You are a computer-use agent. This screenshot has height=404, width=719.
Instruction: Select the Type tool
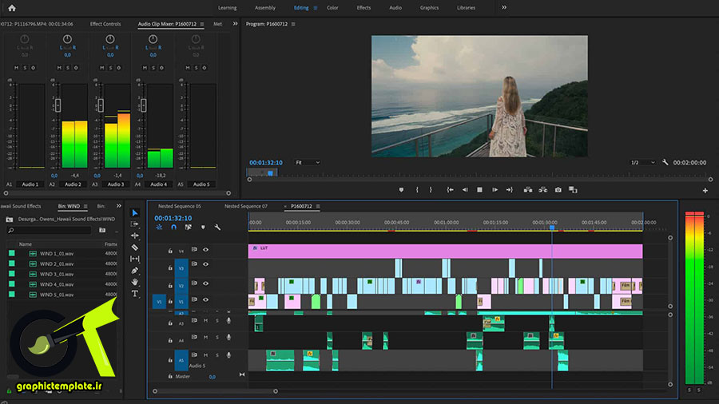pyautogui.click(x=135, y=294)
